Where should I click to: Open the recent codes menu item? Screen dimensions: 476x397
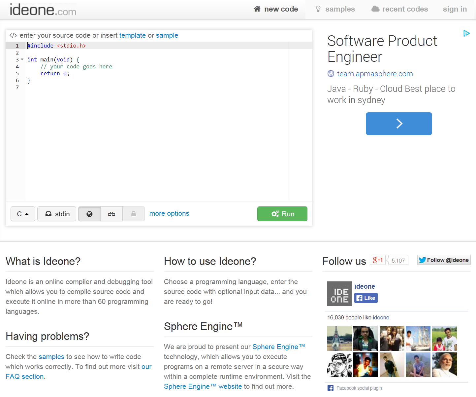pyautogui.click(x=400, y=9)
